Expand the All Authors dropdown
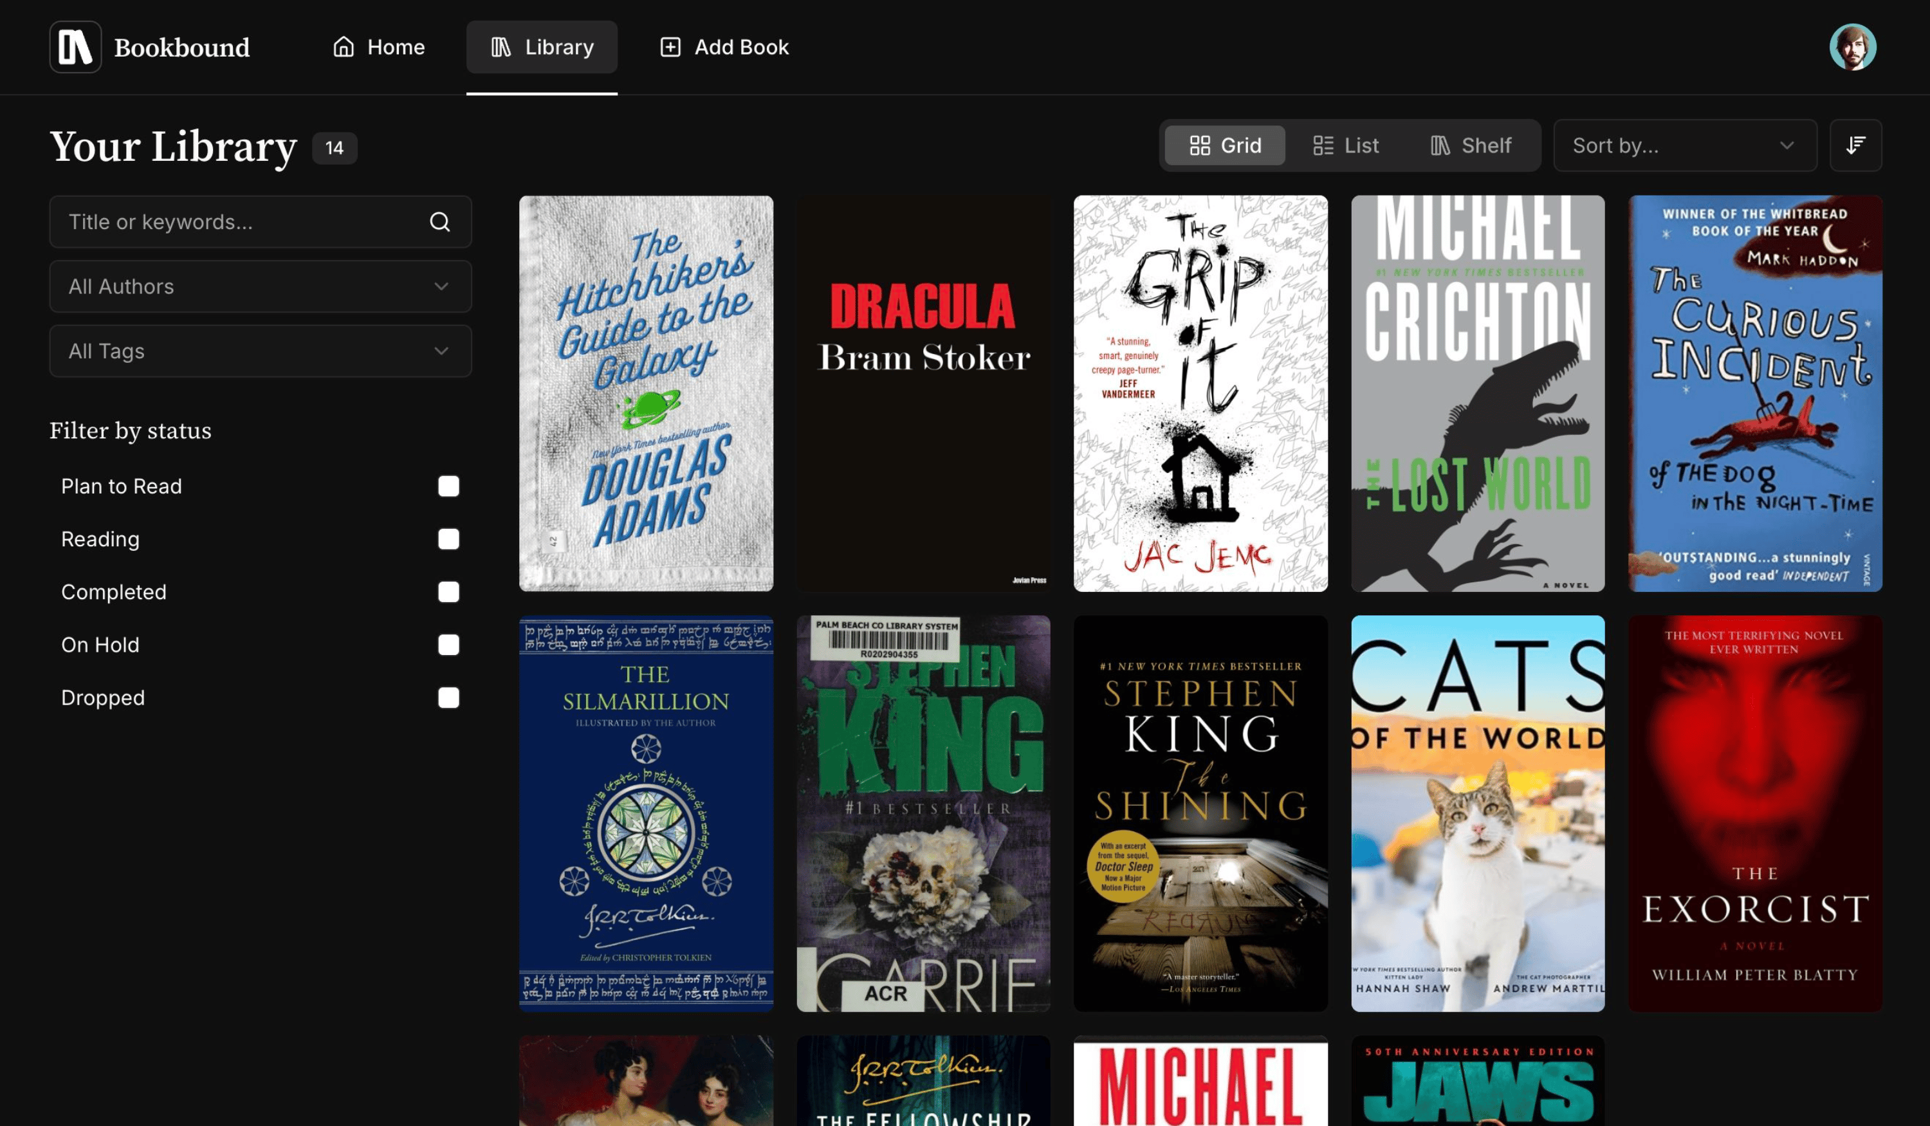 [261, 286]
